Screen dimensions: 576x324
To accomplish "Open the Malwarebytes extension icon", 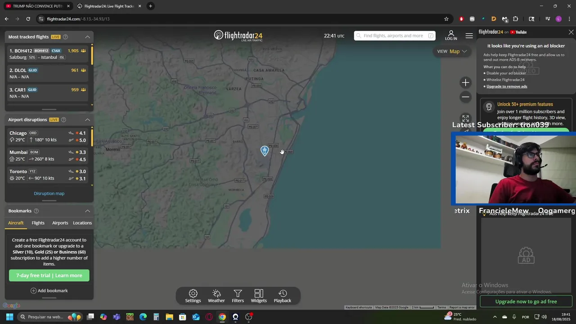I will click(504, 19).
